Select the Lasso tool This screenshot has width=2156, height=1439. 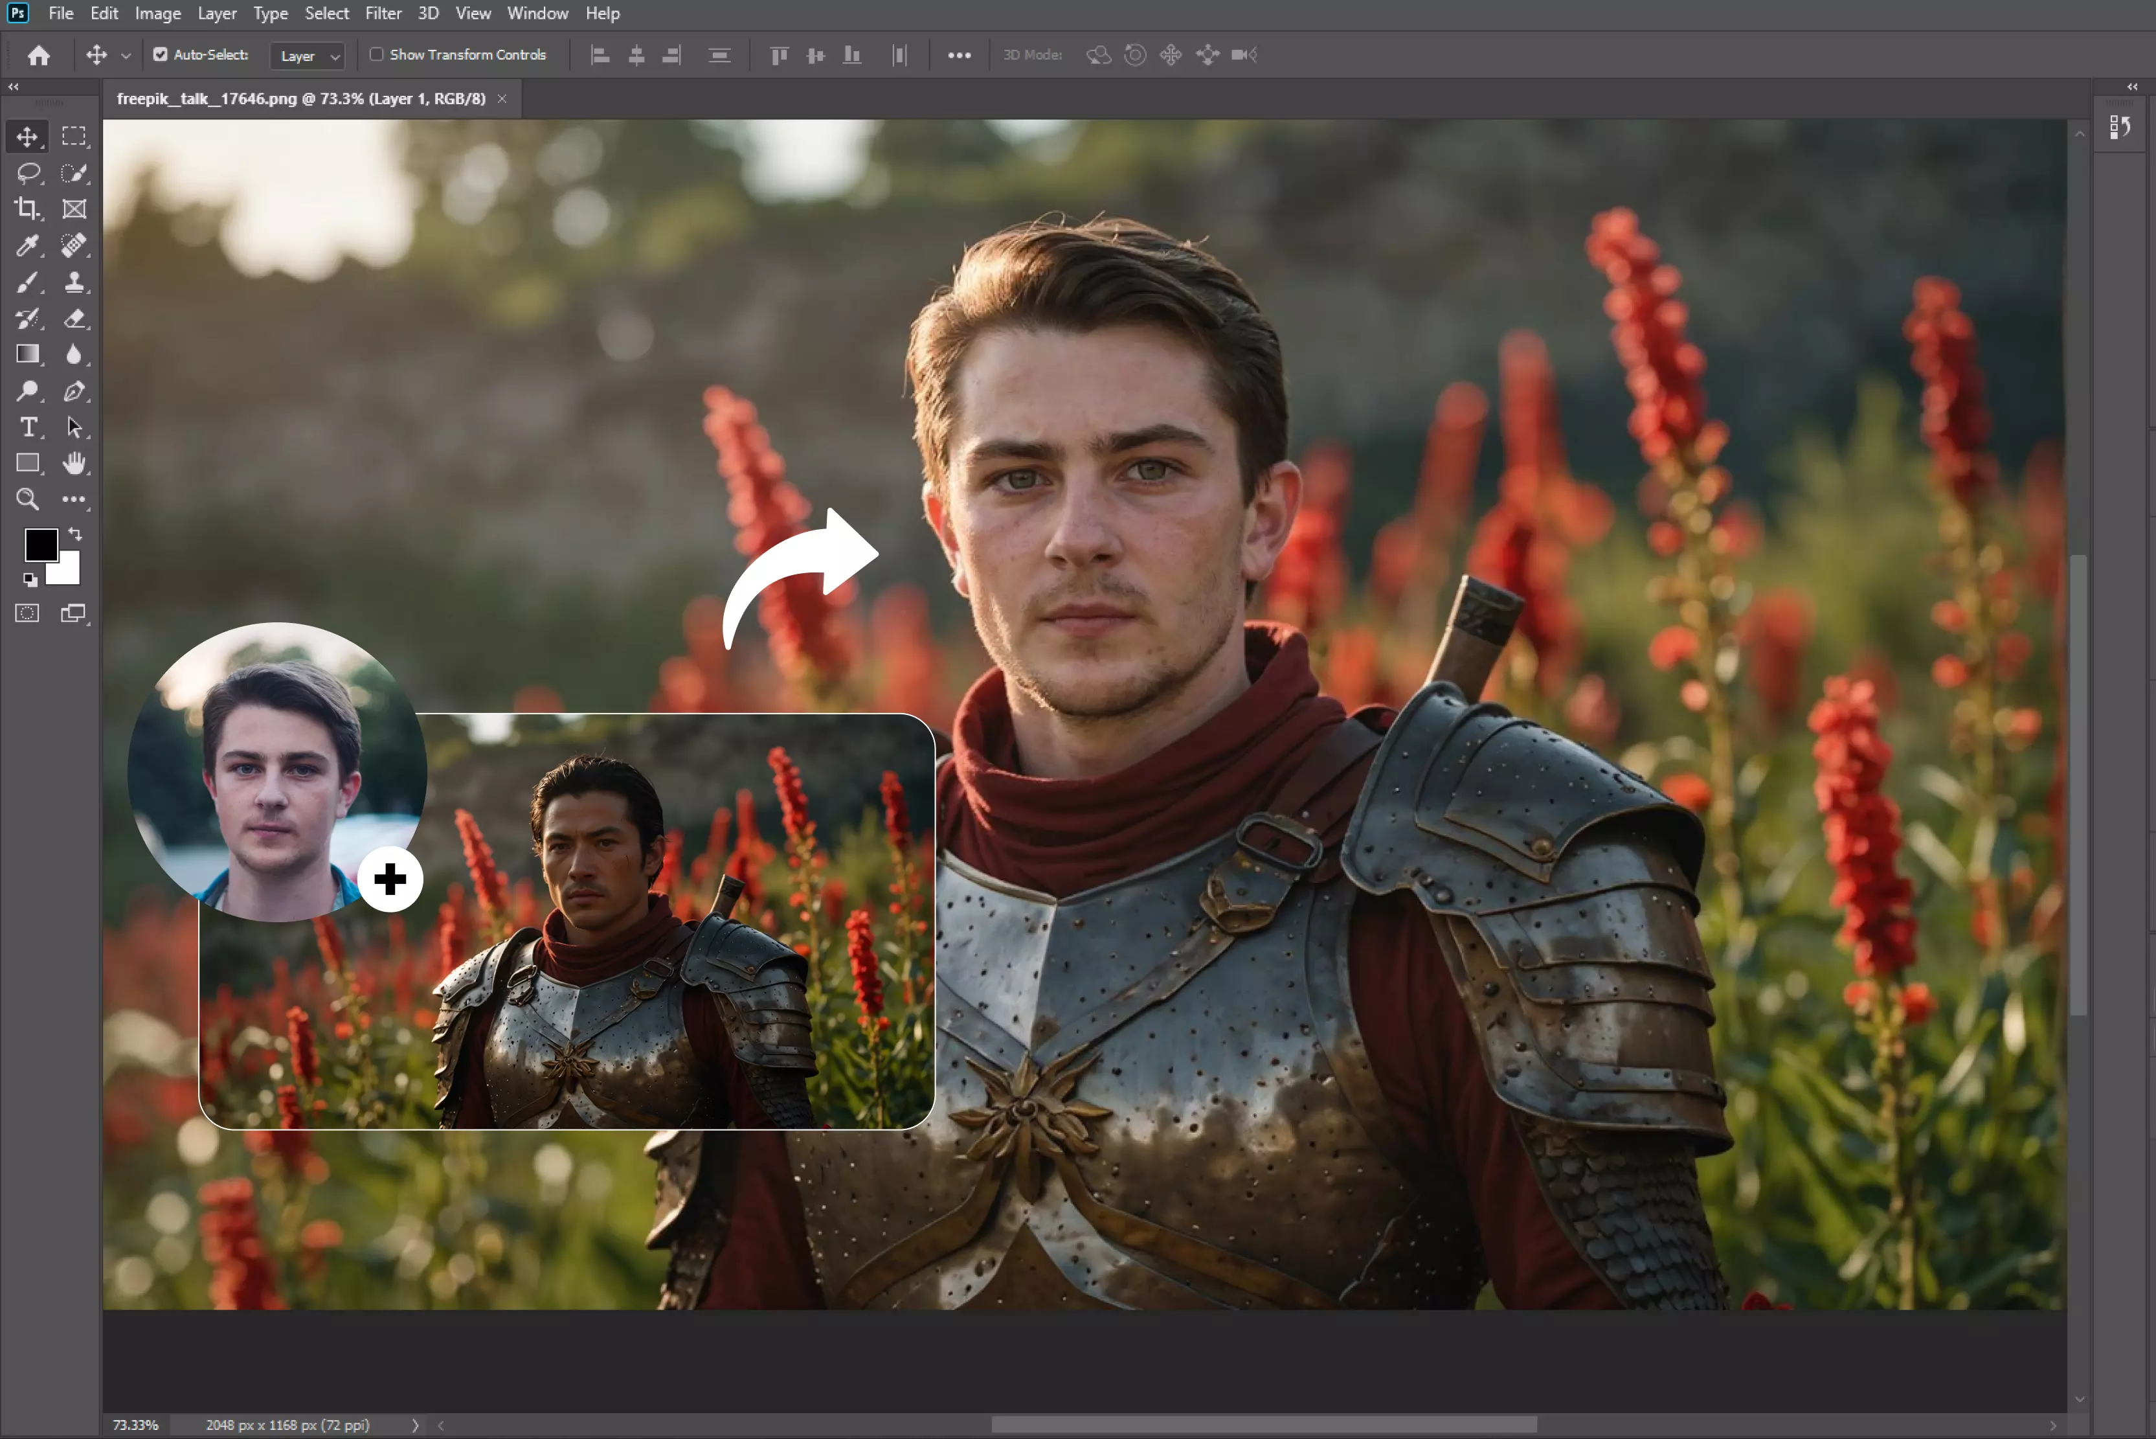28,172
